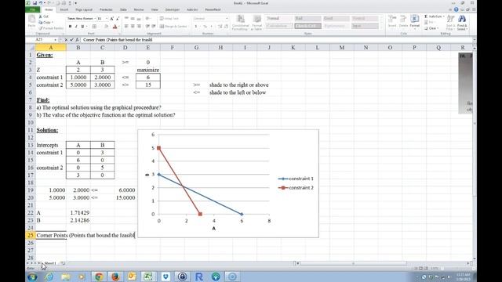Switch to the Data tab
The height and width of the screenshot is (282, 502).
pos(123,10)
